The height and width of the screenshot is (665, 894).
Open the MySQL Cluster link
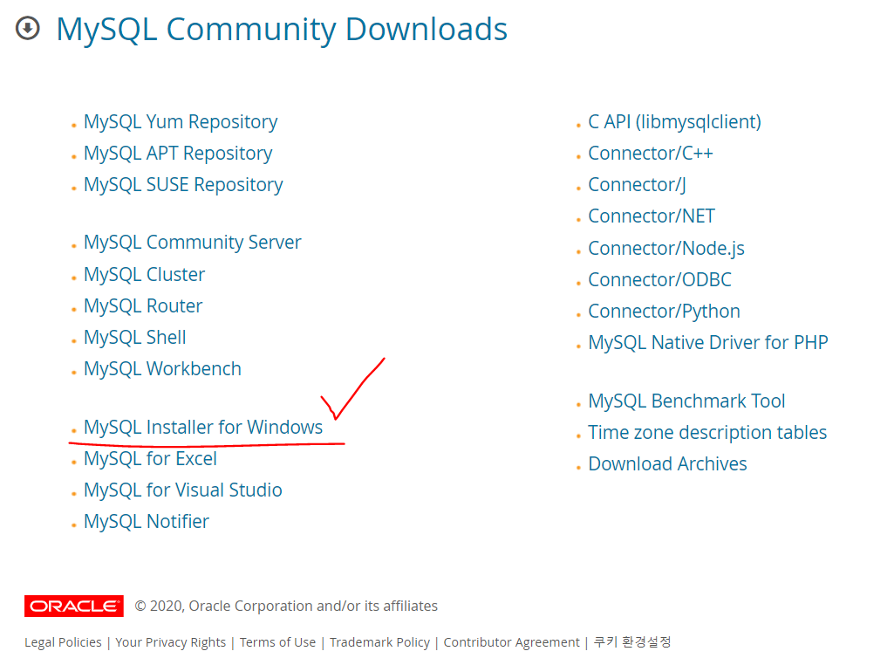pyautogui.click(x=144, y=274)
